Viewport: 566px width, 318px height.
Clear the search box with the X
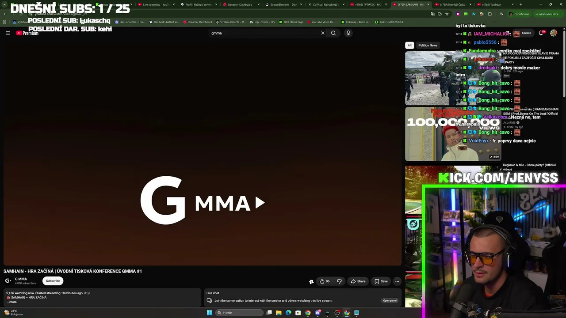323,33
